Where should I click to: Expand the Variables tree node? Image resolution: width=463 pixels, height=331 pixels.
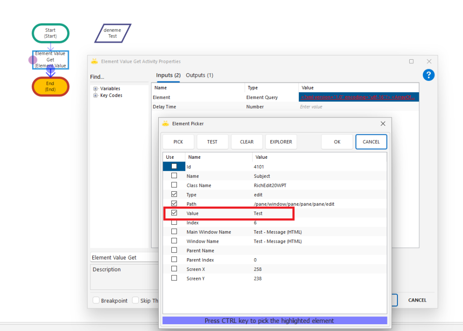click(95, 89)
